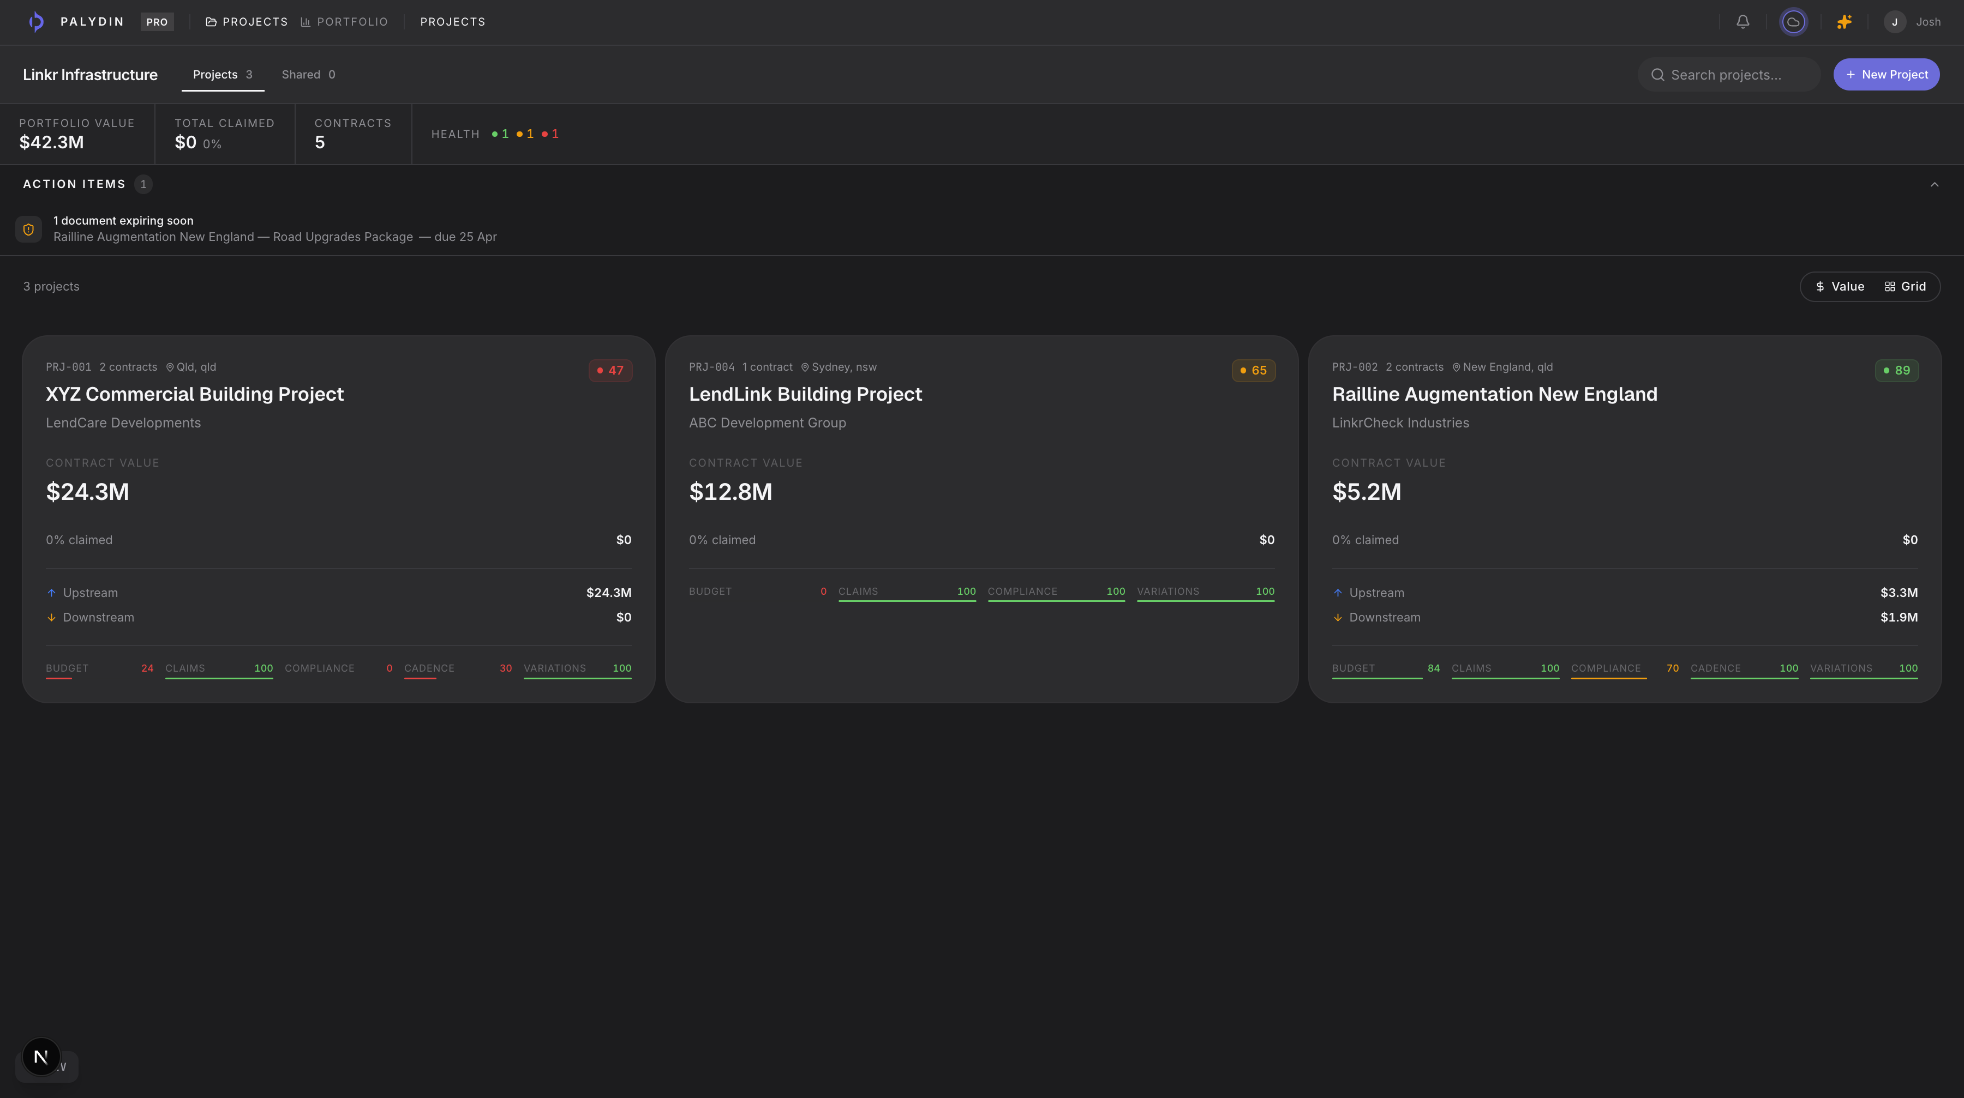The height and width of the screenshot is (1098, 1964).
Task: Collapse the Action Items section
Action: [1933, 184]
